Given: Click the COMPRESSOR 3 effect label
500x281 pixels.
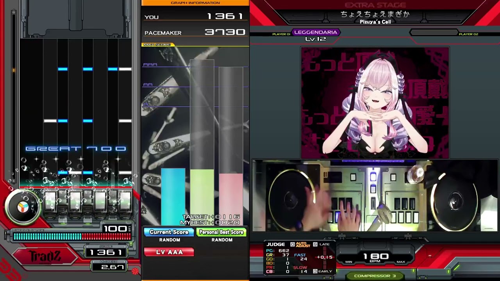Looking at the screenshot, I should click(x=375, y=276).
